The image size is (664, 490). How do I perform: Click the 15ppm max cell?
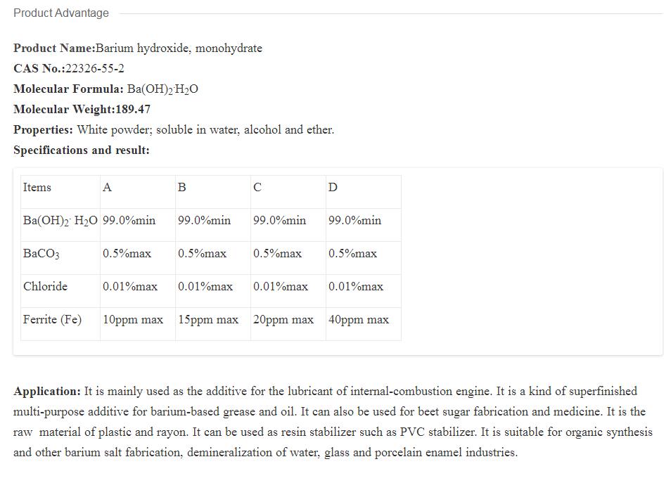[x=208, y=319]
